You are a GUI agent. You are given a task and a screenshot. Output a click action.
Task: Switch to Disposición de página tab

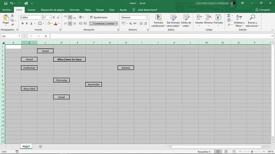point(53,10)
